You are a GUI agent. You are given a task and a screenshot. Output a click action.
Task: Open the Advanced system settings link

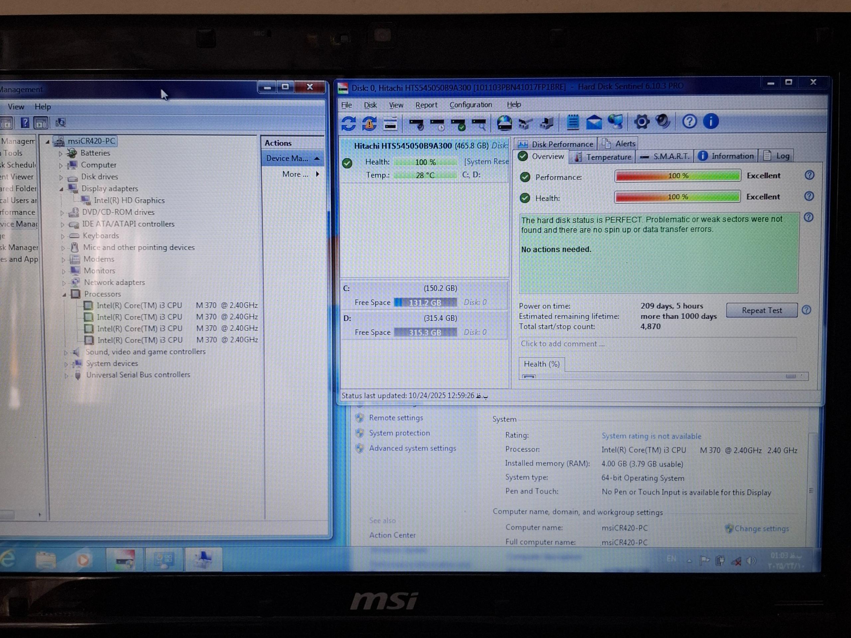pyautogui.click(x=412, y=448)
